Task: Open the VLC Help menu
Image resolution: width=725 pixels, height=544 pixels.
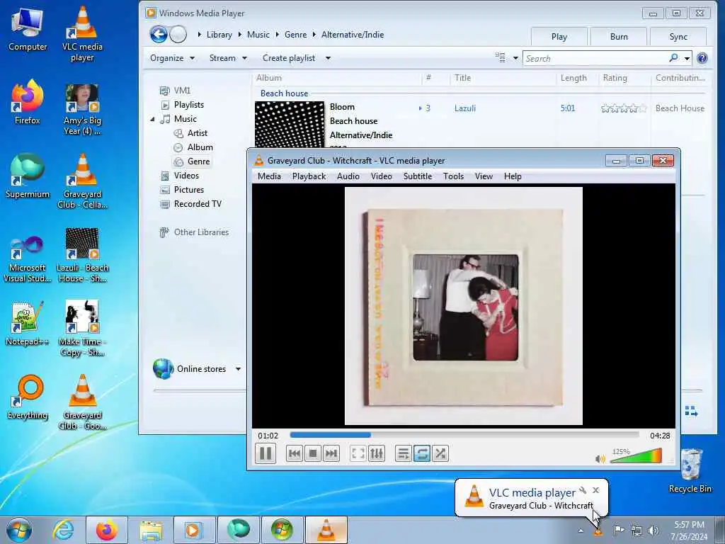Action: click(x=513, y=176)
